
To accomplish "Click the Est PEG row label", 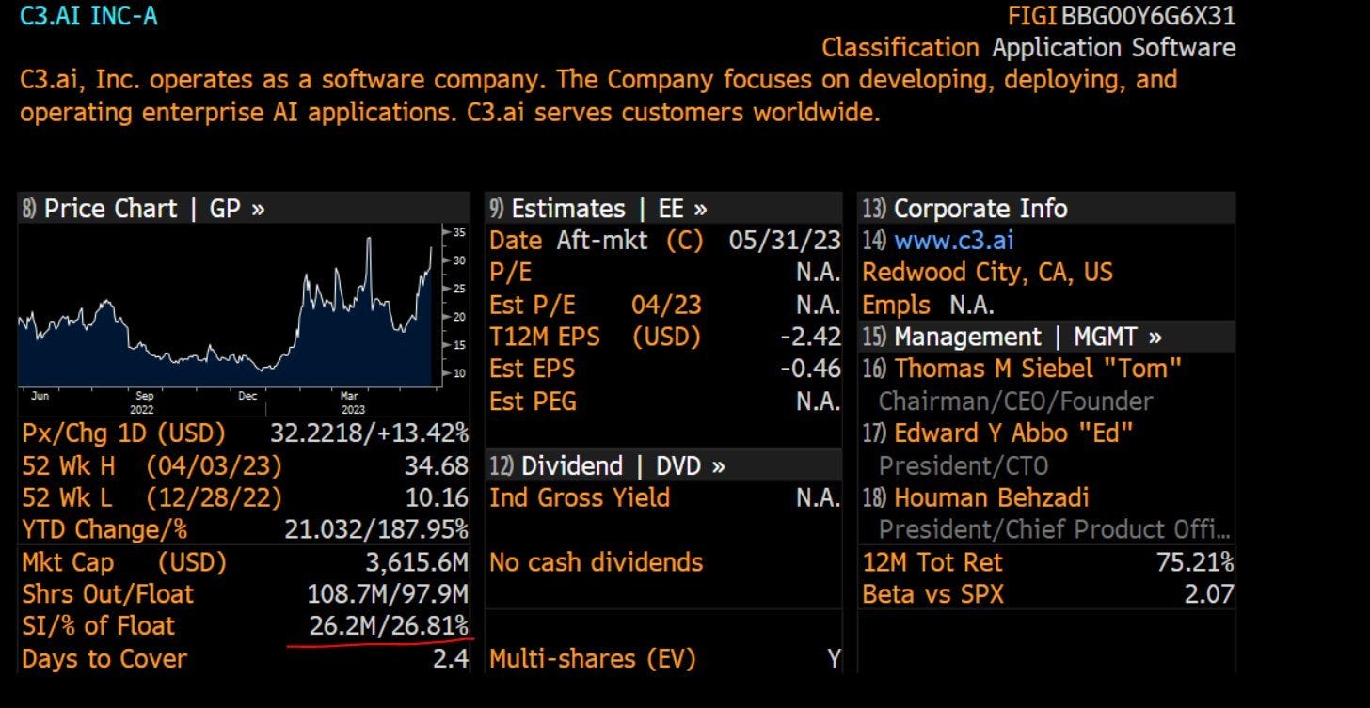I will 533,401.
